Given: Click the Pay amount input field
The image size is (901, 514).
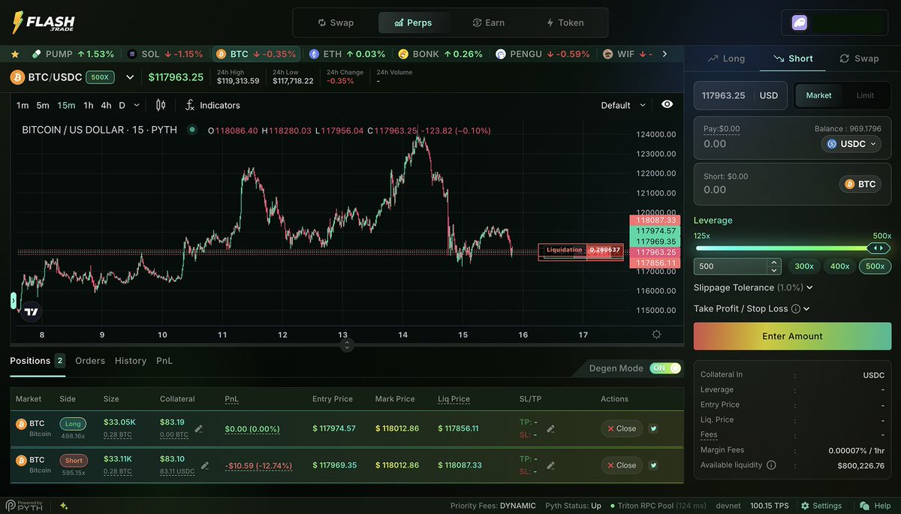Looking at the screenshot, I should click(757, 144).
